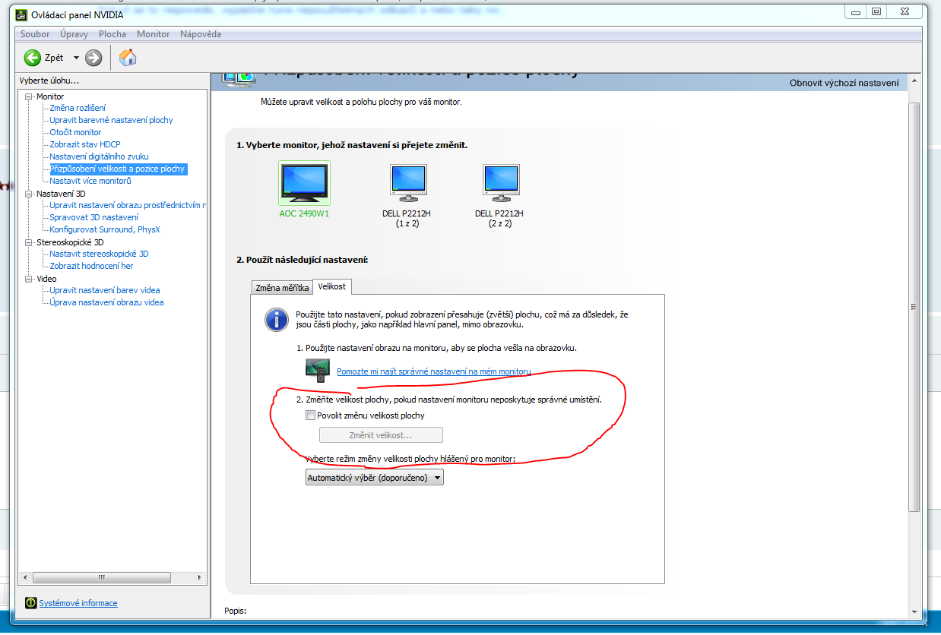Open Nastavení digitálního zvuku task

(99, 156)
